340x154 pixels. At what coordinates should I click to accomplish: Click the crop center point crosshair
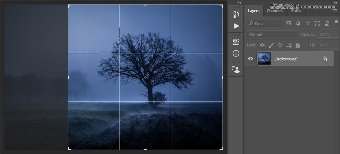tap(145, 77)
